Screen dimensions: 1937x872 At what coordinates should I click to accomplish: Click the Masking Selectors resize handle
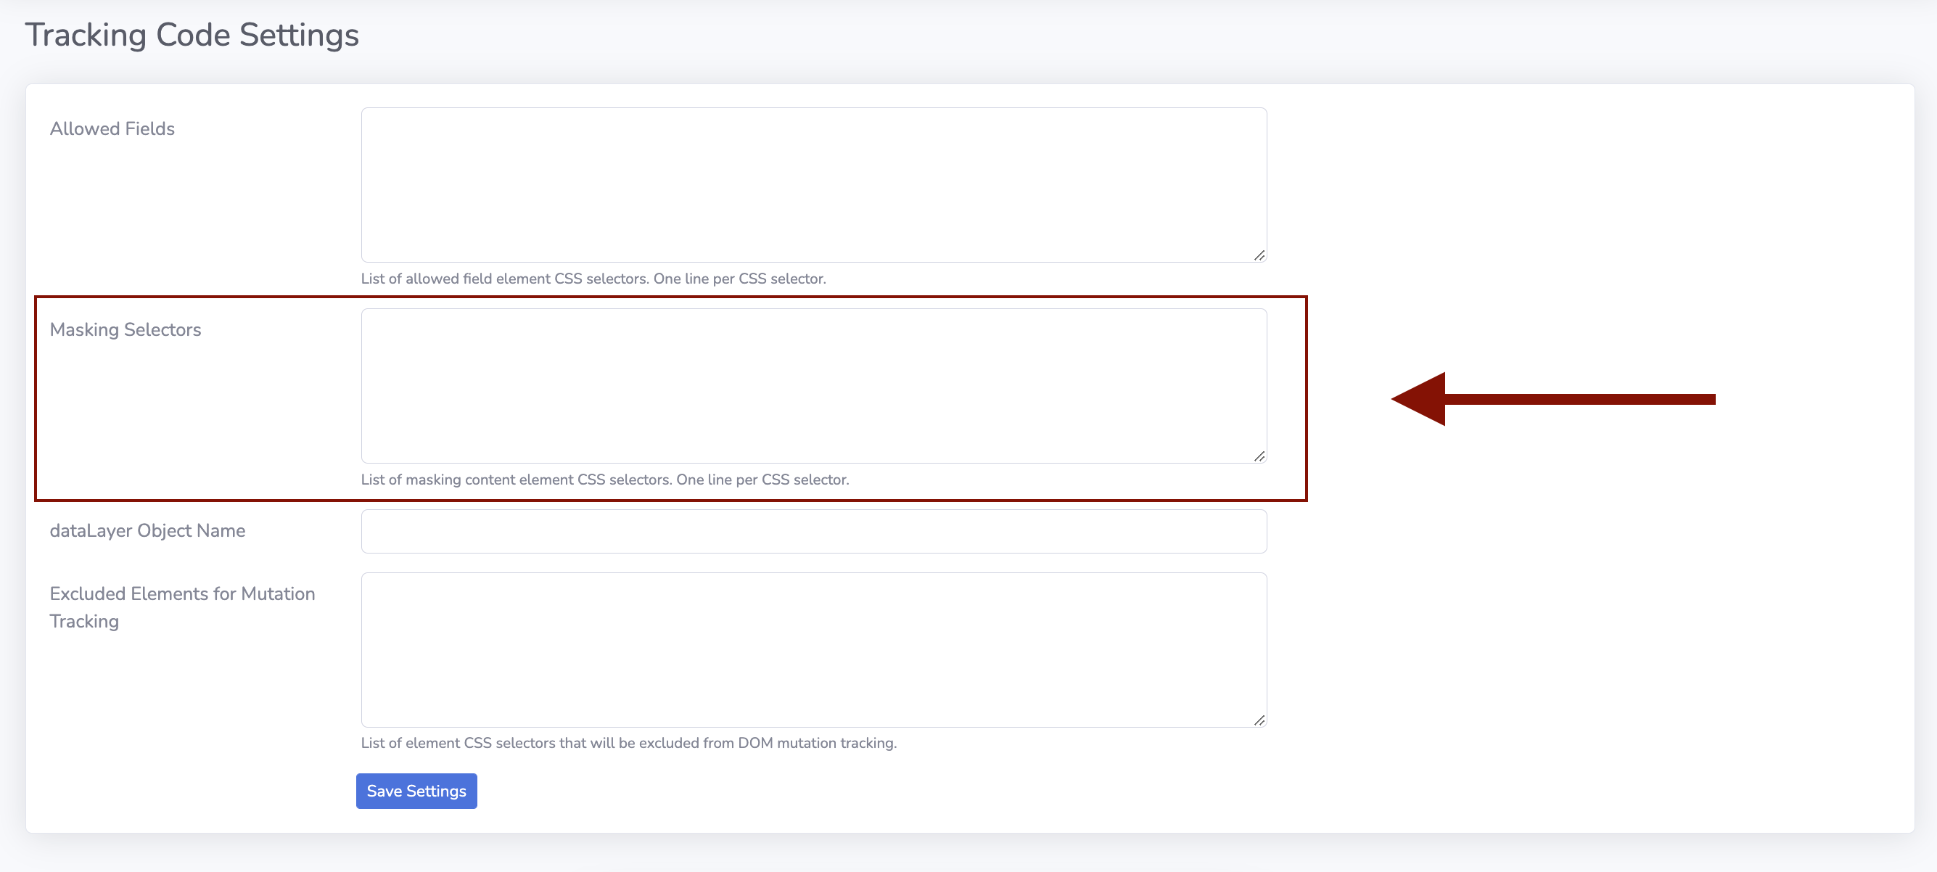(x=1259, y=456)
